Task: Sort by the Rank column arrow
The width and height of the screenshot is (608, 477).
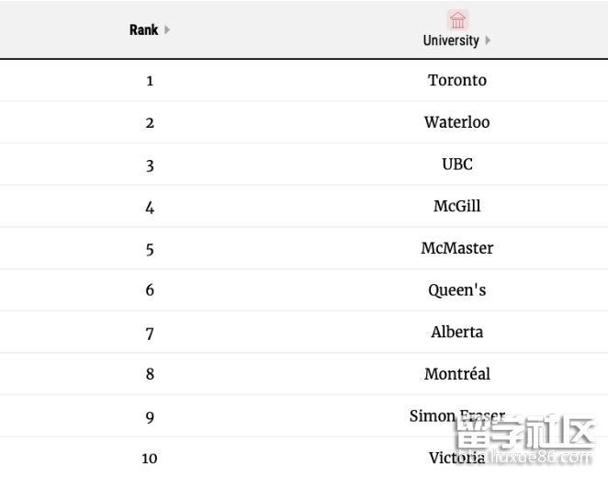Action: coord(167,29)
